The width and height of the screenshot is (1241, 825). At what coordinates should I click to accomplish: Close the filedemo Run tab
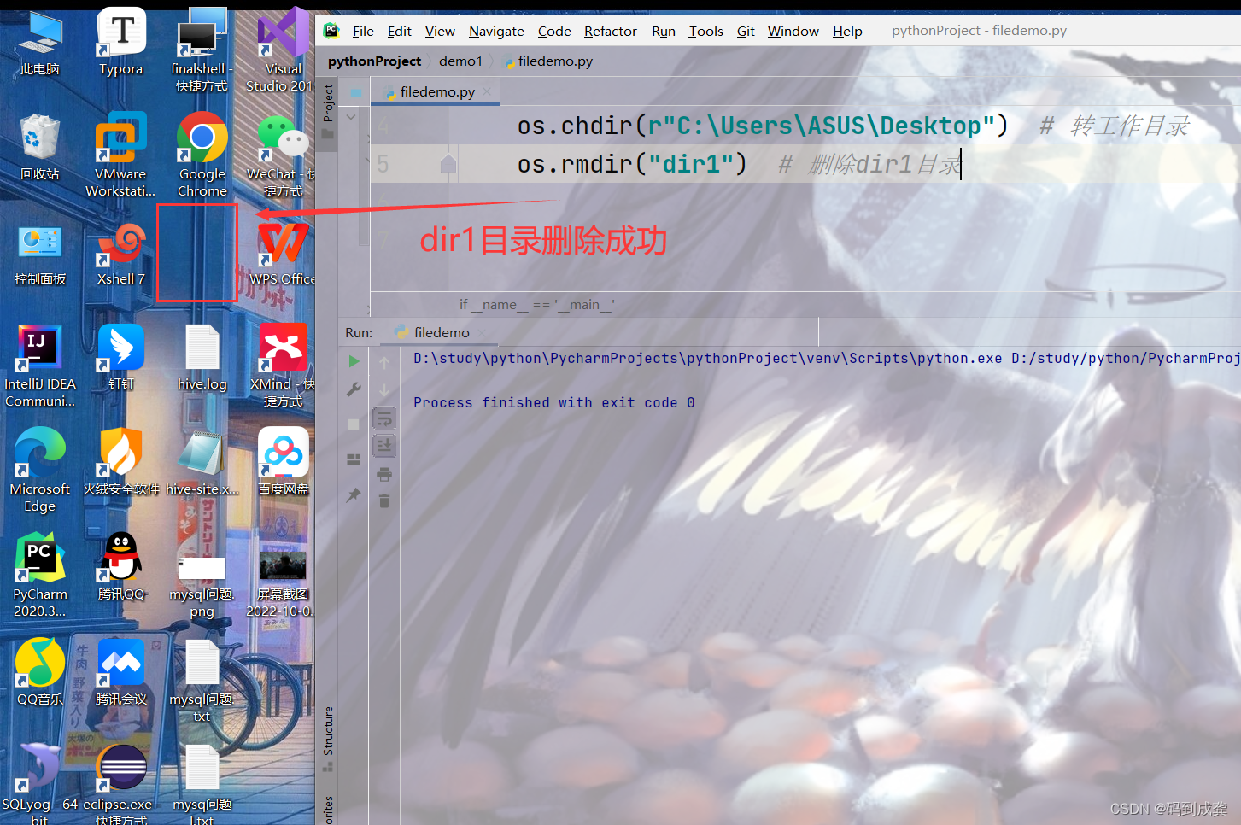point(481,332)
